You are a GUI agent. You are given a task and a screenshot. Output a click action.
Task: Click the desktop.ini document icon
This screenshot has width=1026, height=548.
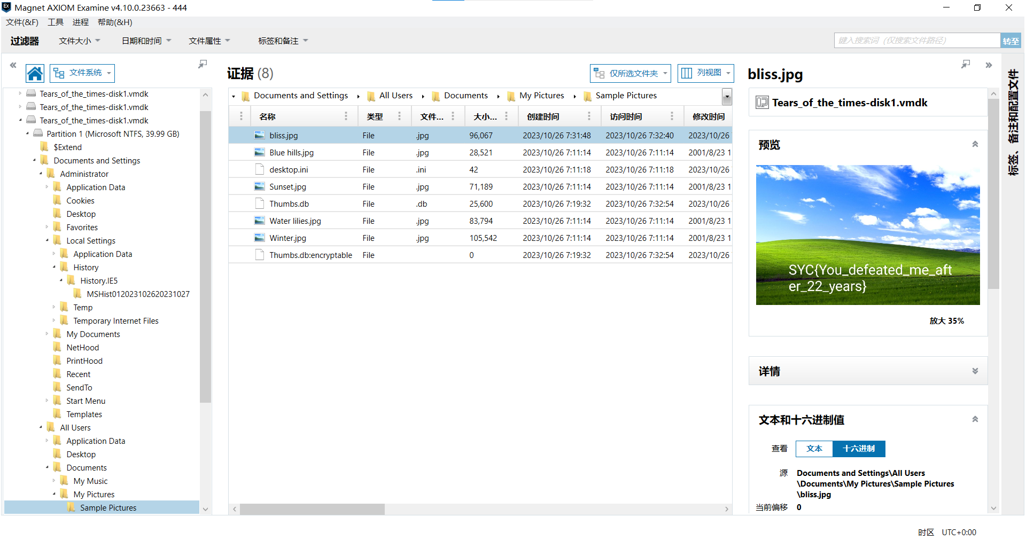[260, 169]
